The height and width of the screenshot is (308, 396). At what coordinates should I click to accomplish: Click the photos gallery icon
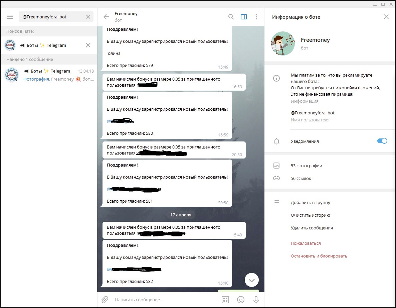(276, 166)
